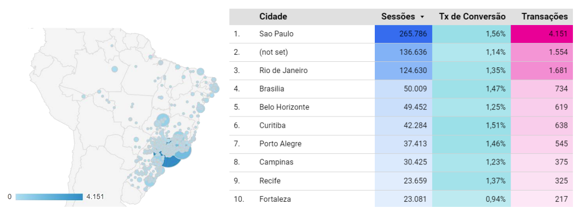
Task: Click the Tx de Conversão column header
Action: [472, 17]
